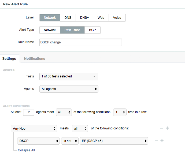
Task: Click the Collapse All link
Action: 26,150
